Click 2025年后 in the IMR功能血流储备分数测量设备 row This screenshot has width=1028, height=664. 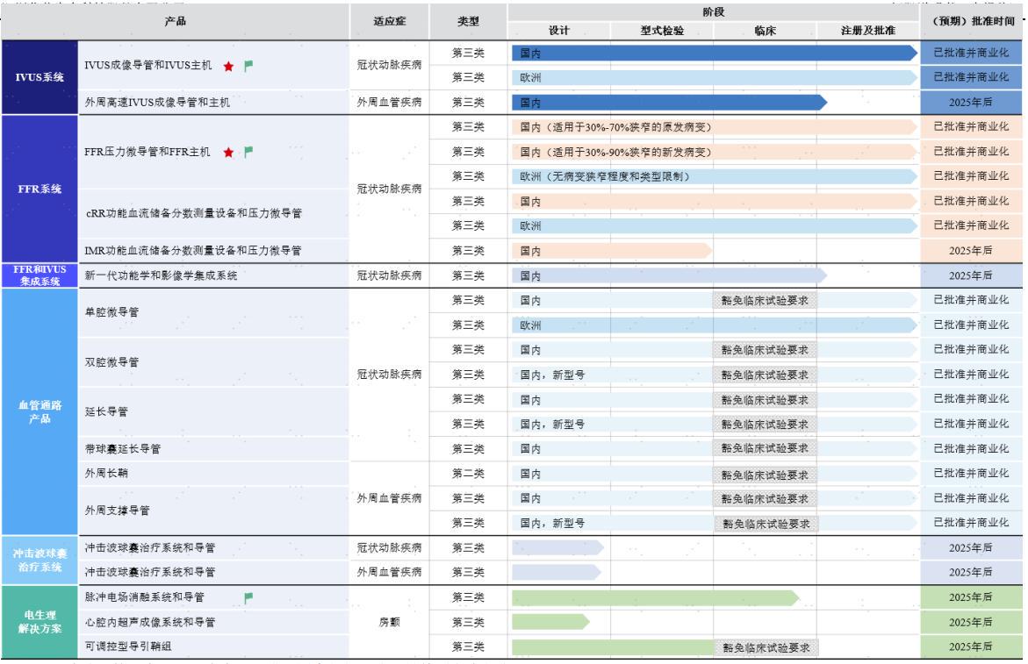coord(970,251)
